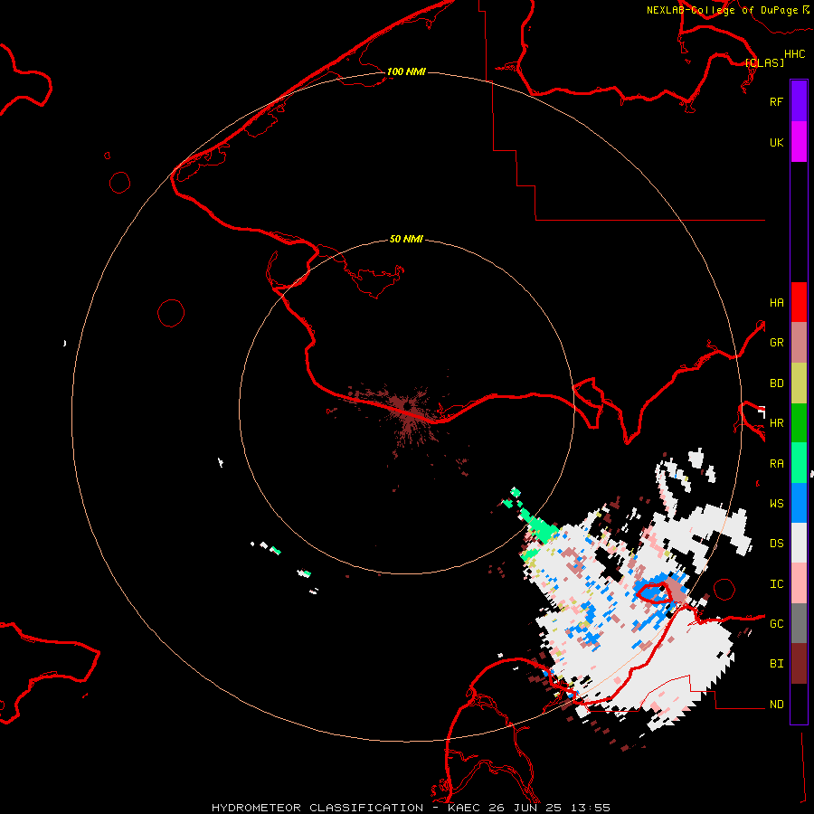Click the 100 NMI range ring label
This screenshot has width=814, height=814.
[406, 71]
